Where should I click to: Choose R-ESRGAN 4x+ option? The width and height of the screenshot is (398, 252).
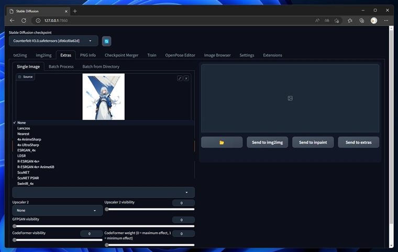tap(104, 161)
